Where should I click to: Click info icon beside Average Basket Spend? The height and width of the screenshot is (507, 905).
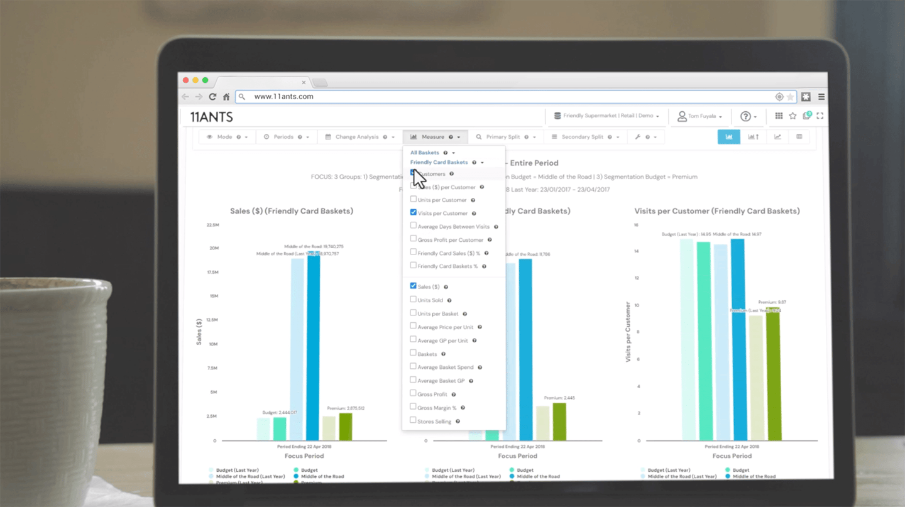pyautogui.click(x=480, y=368)
